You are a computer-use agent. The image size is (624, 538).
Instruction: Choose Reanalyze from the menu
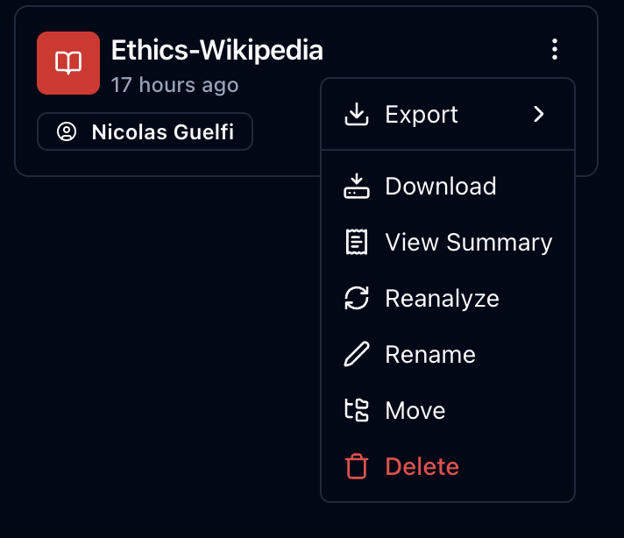pos(442,299)
